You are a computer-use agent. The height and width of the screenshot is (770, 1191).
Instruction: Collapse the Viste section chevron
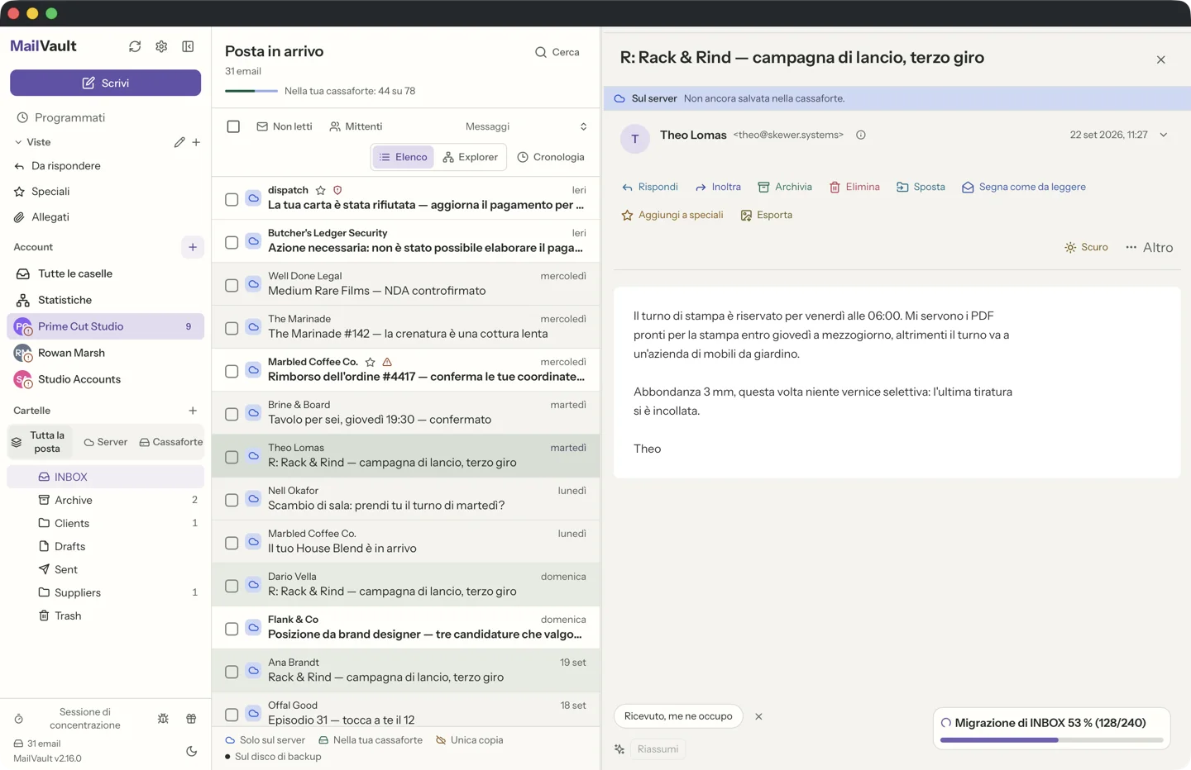pos(18,142)
